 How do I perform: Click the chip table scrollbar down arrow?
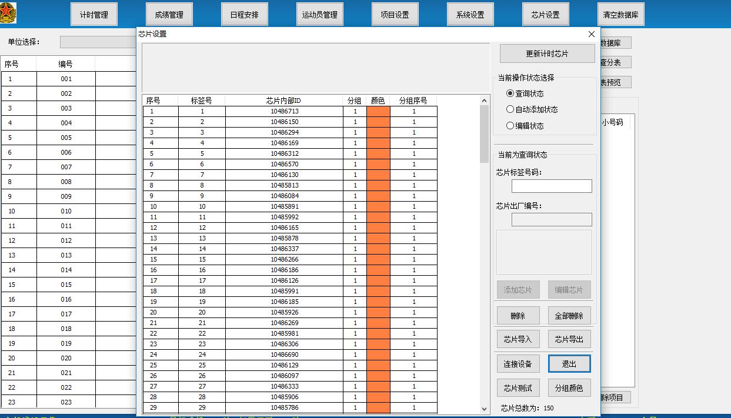(x=485, y=409)
